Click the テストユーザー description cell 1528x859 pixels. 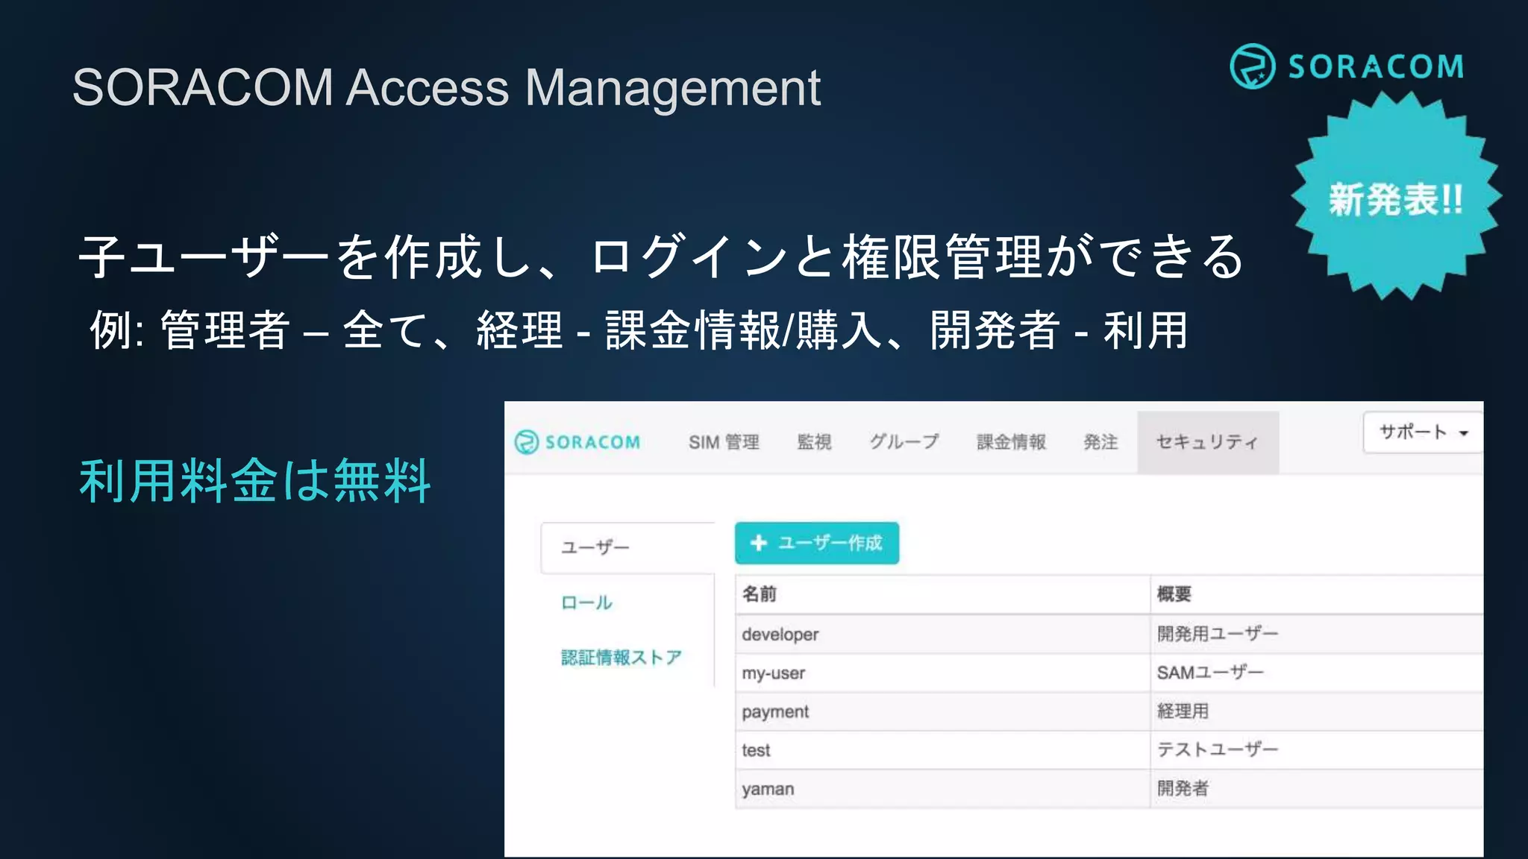[1317, 750]
